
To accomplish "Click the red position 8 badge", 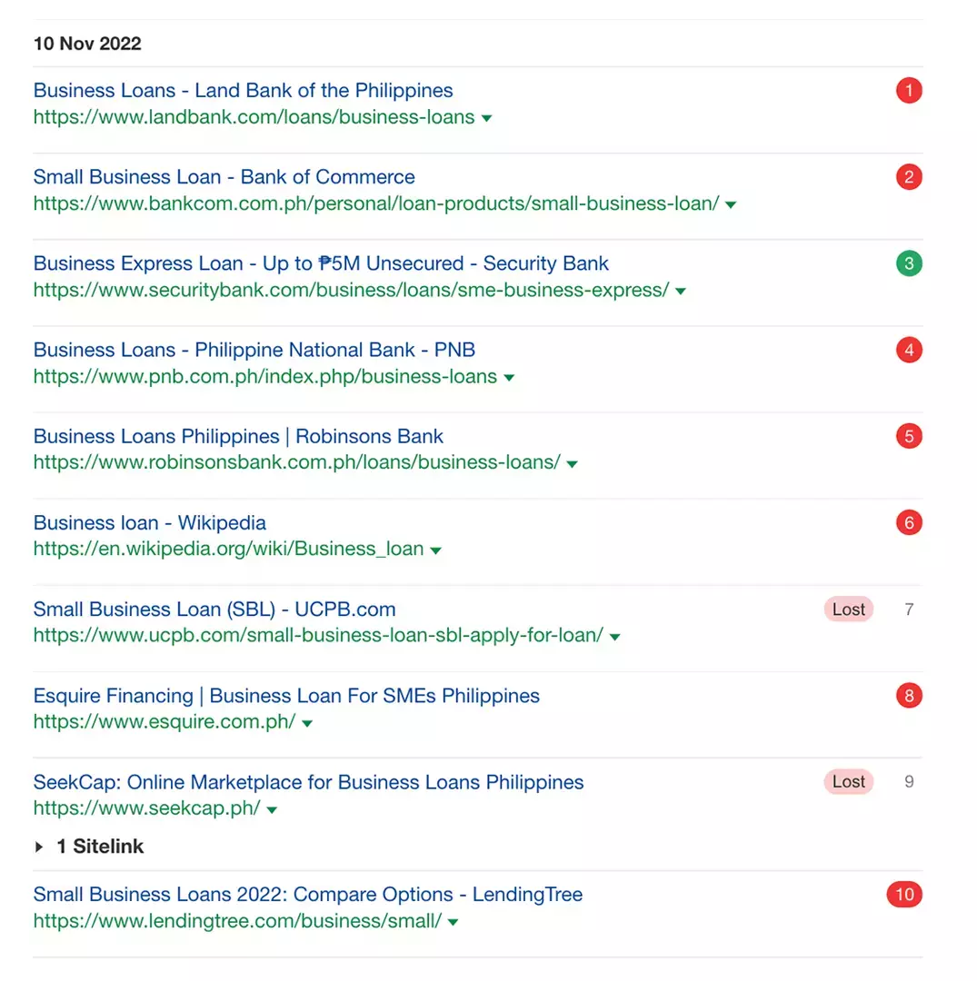I will pos(909,695).
